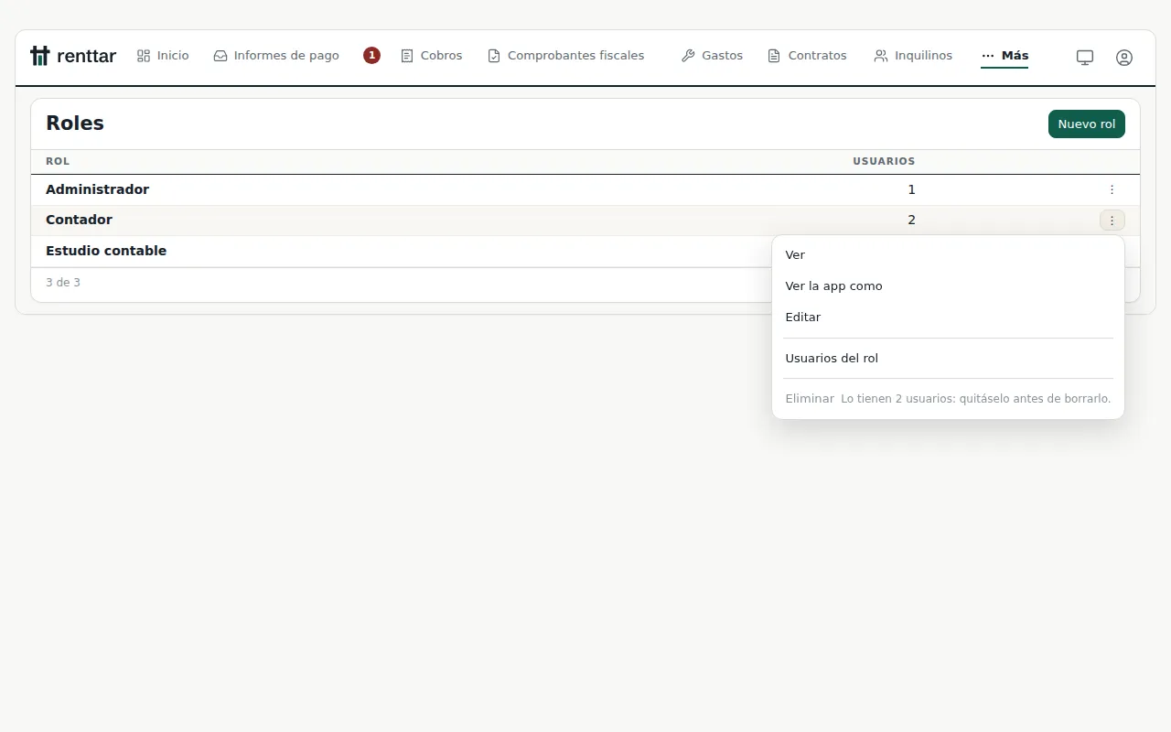
Task: Navigate to Inquilinos
Action: pos(913,56)
